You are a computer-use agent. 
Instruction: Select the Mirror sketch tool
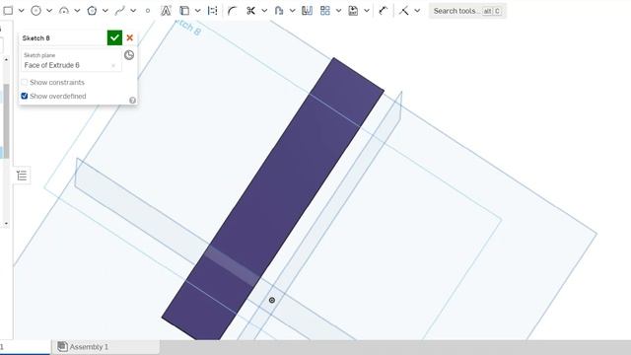point(307,11)
